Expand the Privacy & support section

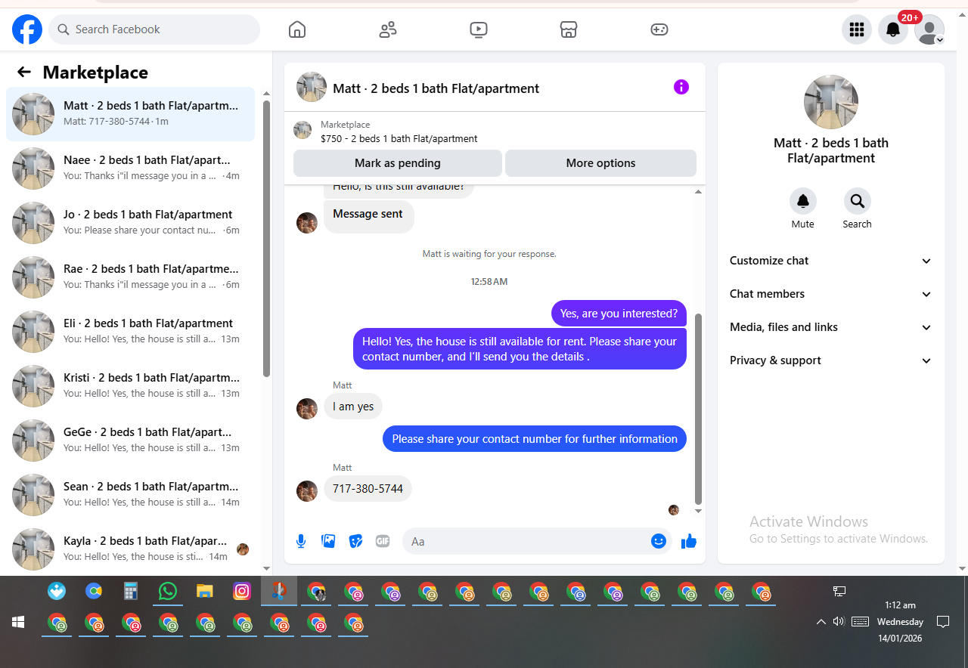click(x=830, y=360)
